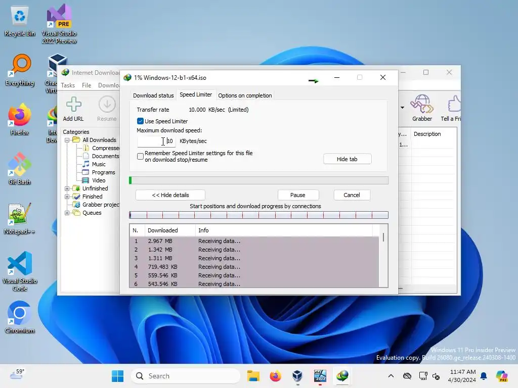This screenshot has width=518, height=388.
Task: Expand the Finished category node
Action: pos(67,197)
